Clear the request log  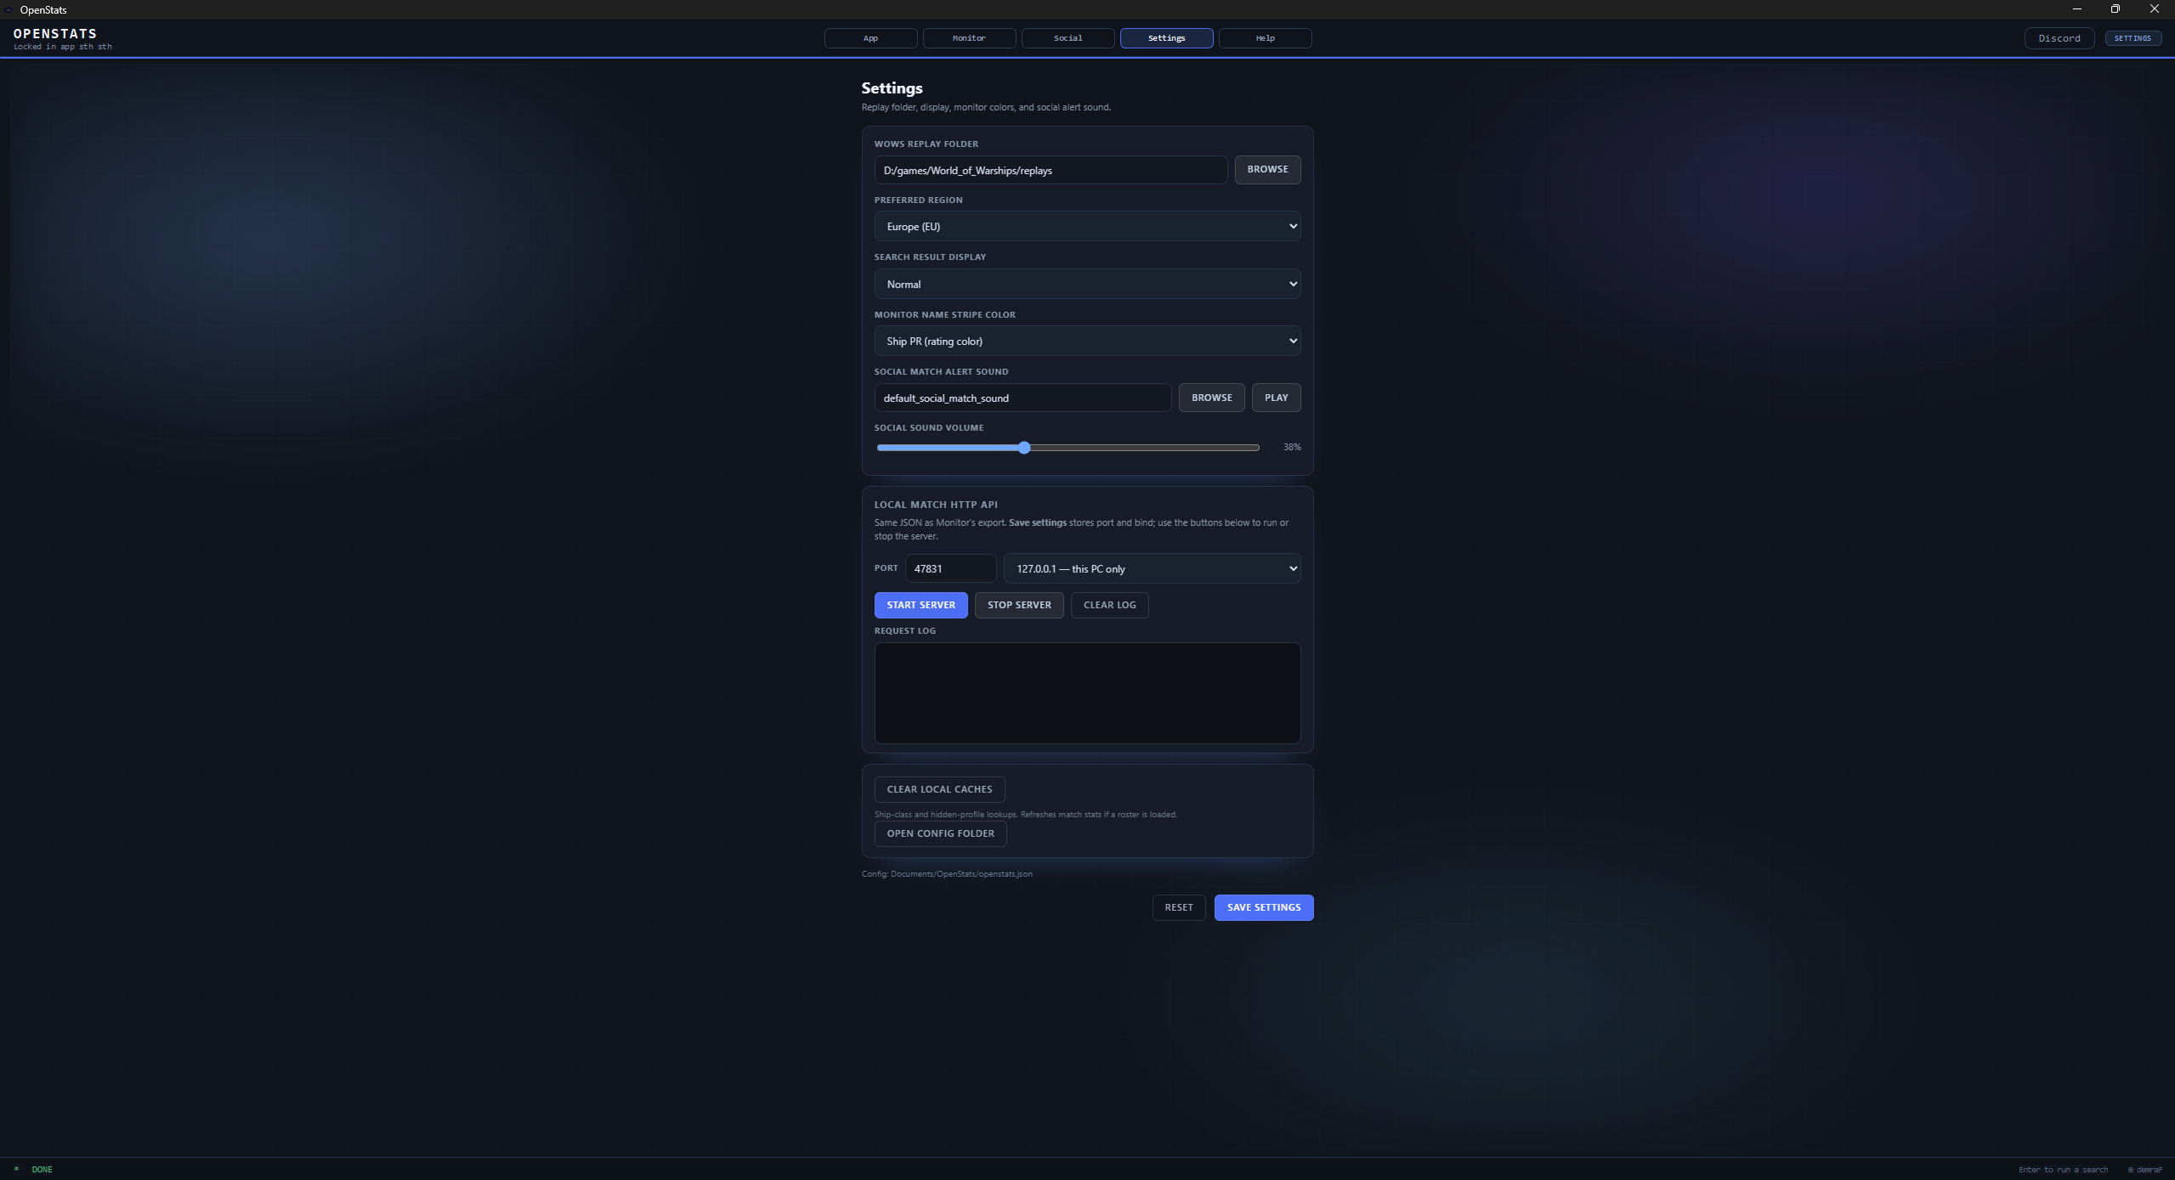1109,605
